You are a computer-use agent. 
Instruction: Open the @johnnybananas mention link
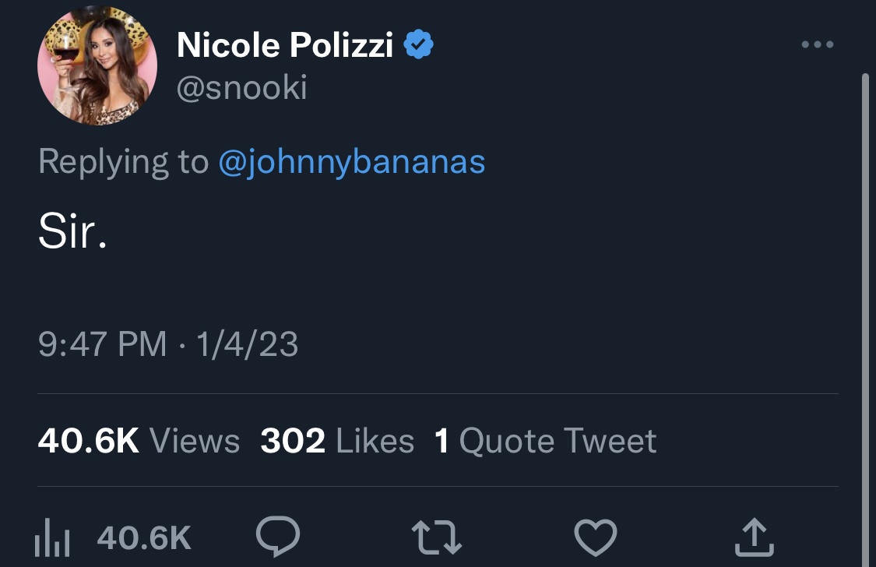click(351, 163)
